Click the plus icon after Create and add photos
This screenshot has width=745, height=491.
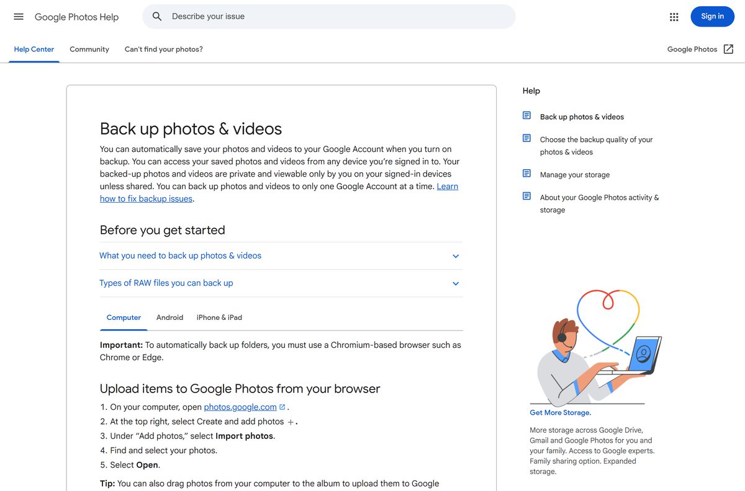(x=291, y=422)
